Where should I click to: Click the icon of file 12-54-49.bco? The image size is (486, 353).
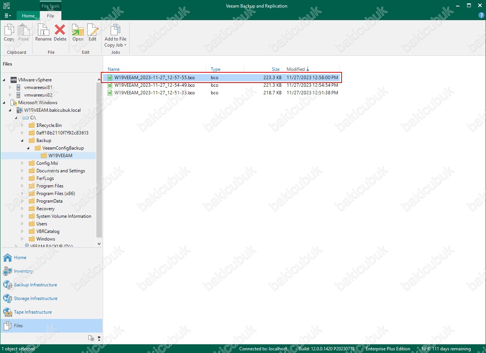(110, 85)
